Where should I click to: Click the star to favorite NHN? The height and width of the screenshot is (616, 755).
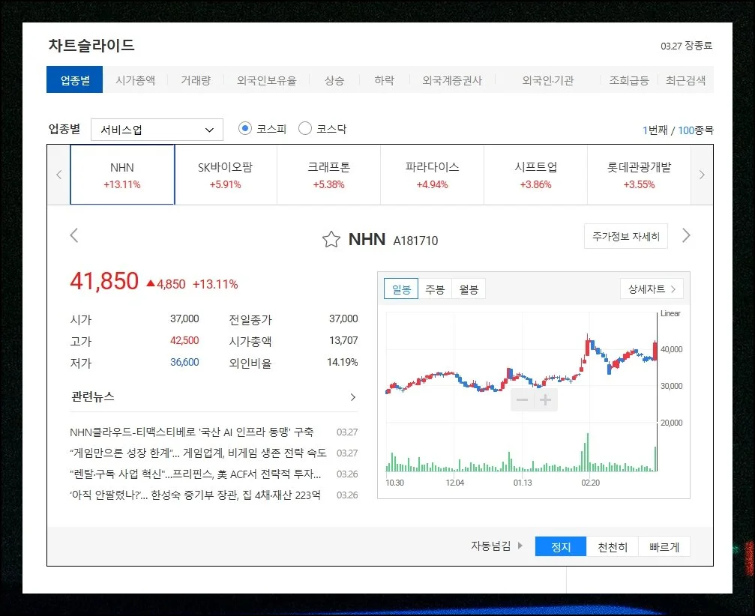coord(330,238)
